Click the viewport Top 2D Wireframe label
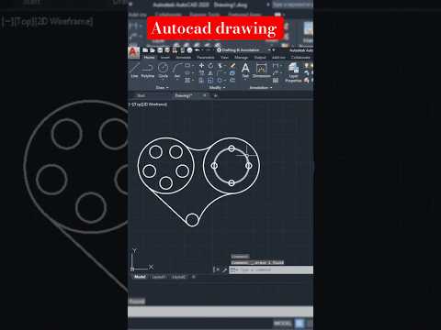This screenshot has height=330, width=441. (x=148, y=104)
